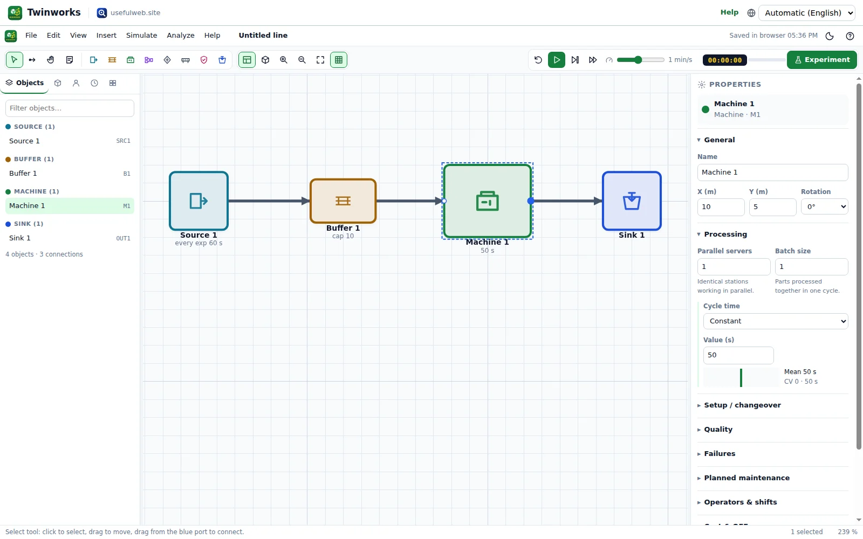
Task: Click the Filter objects search field
Action: [x=70, y=108]
